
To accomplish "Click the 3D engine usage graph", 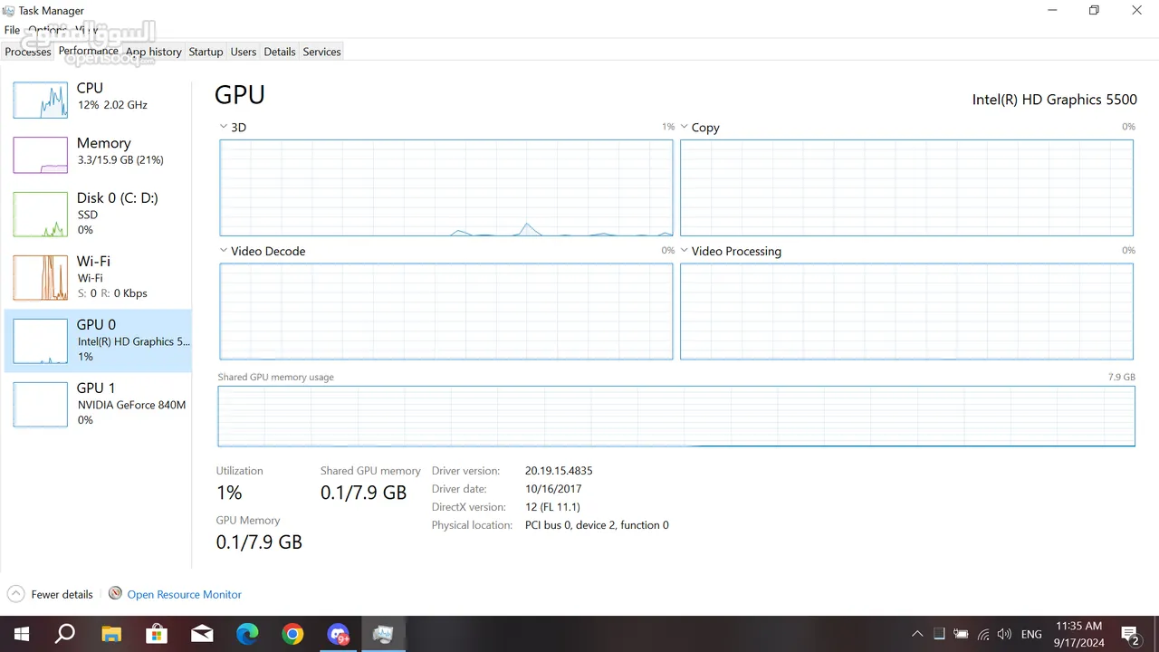I will (x=446, y=188).
